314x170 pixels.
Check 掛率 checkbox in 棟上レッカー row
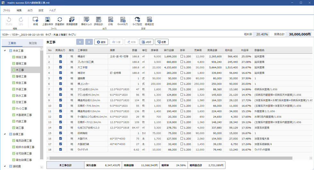point(182,84)
